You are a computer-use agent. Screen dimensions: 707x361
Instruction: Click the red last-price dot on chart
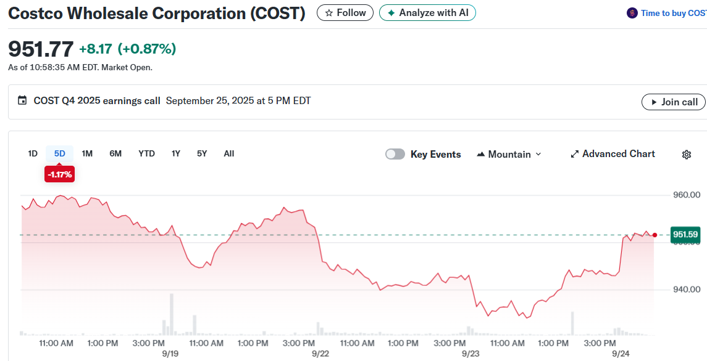click(655, 235)
